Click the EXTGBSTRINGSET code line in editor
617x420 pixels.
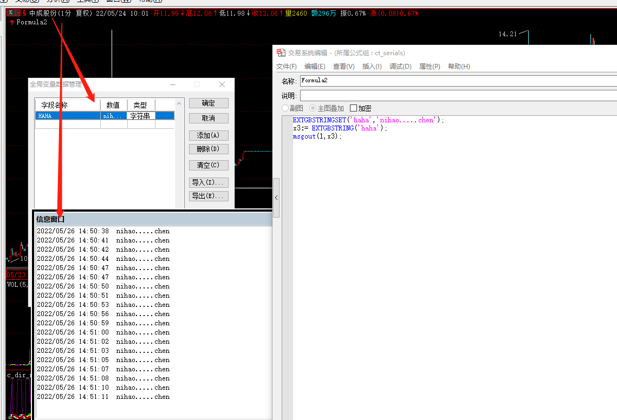click(368, 120)
